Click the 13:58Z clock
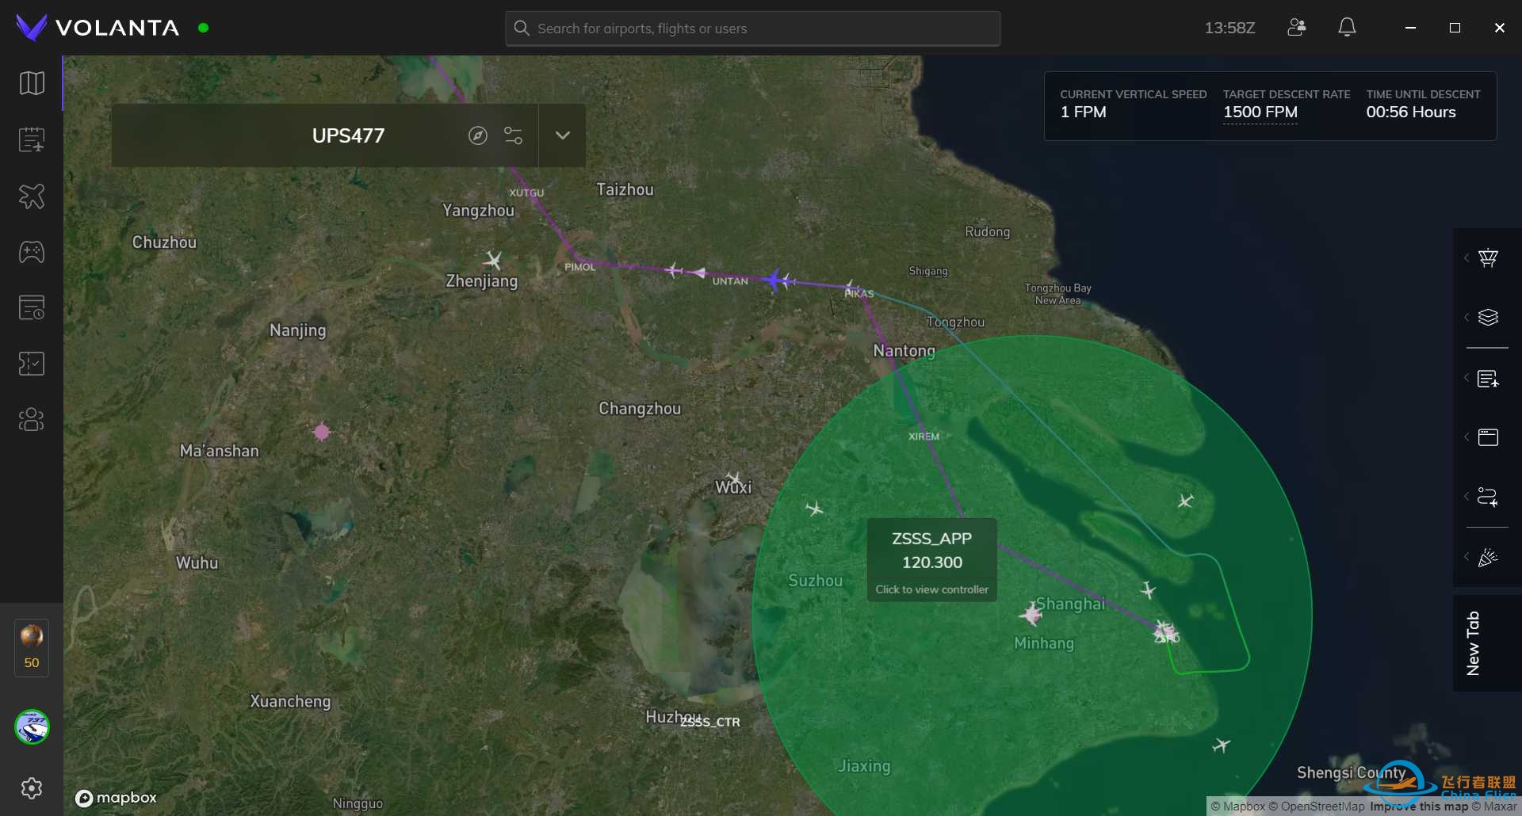Viewport: 1522px width, 816px height. [1230, 28]
